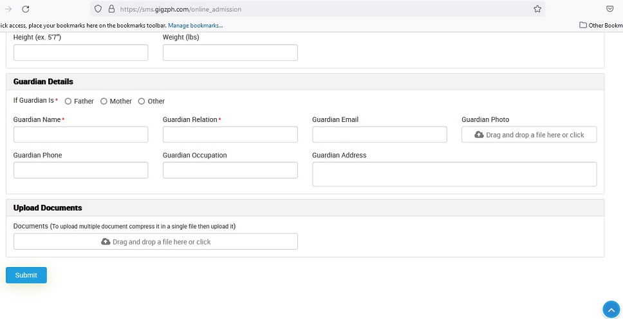Click the Guardian Name input field
The width and height of the screenshot is (623, 319).
[x=80, y=134]
